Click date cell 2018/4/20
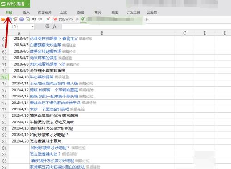 (19, 141)
